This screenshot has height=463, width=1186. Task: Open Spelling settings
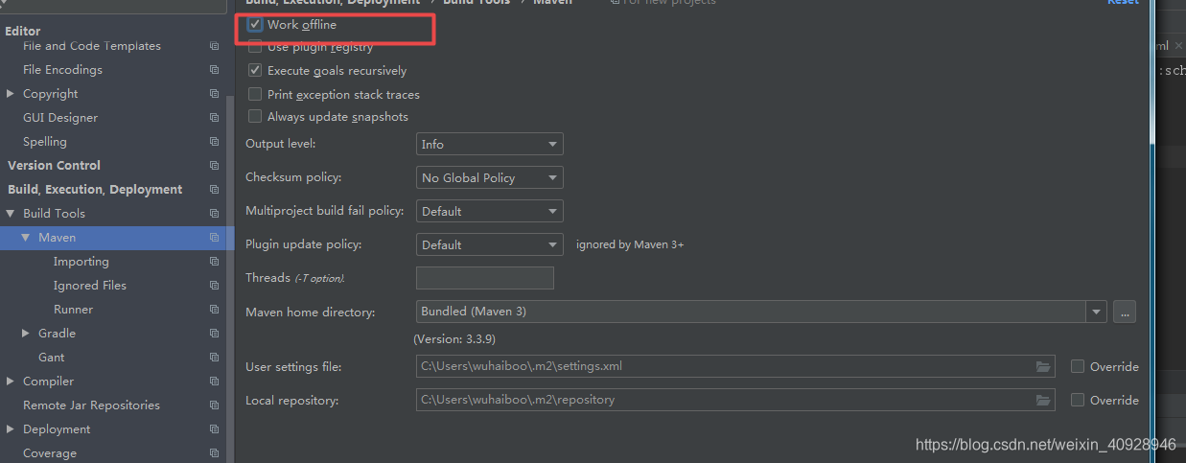point(45,142)
